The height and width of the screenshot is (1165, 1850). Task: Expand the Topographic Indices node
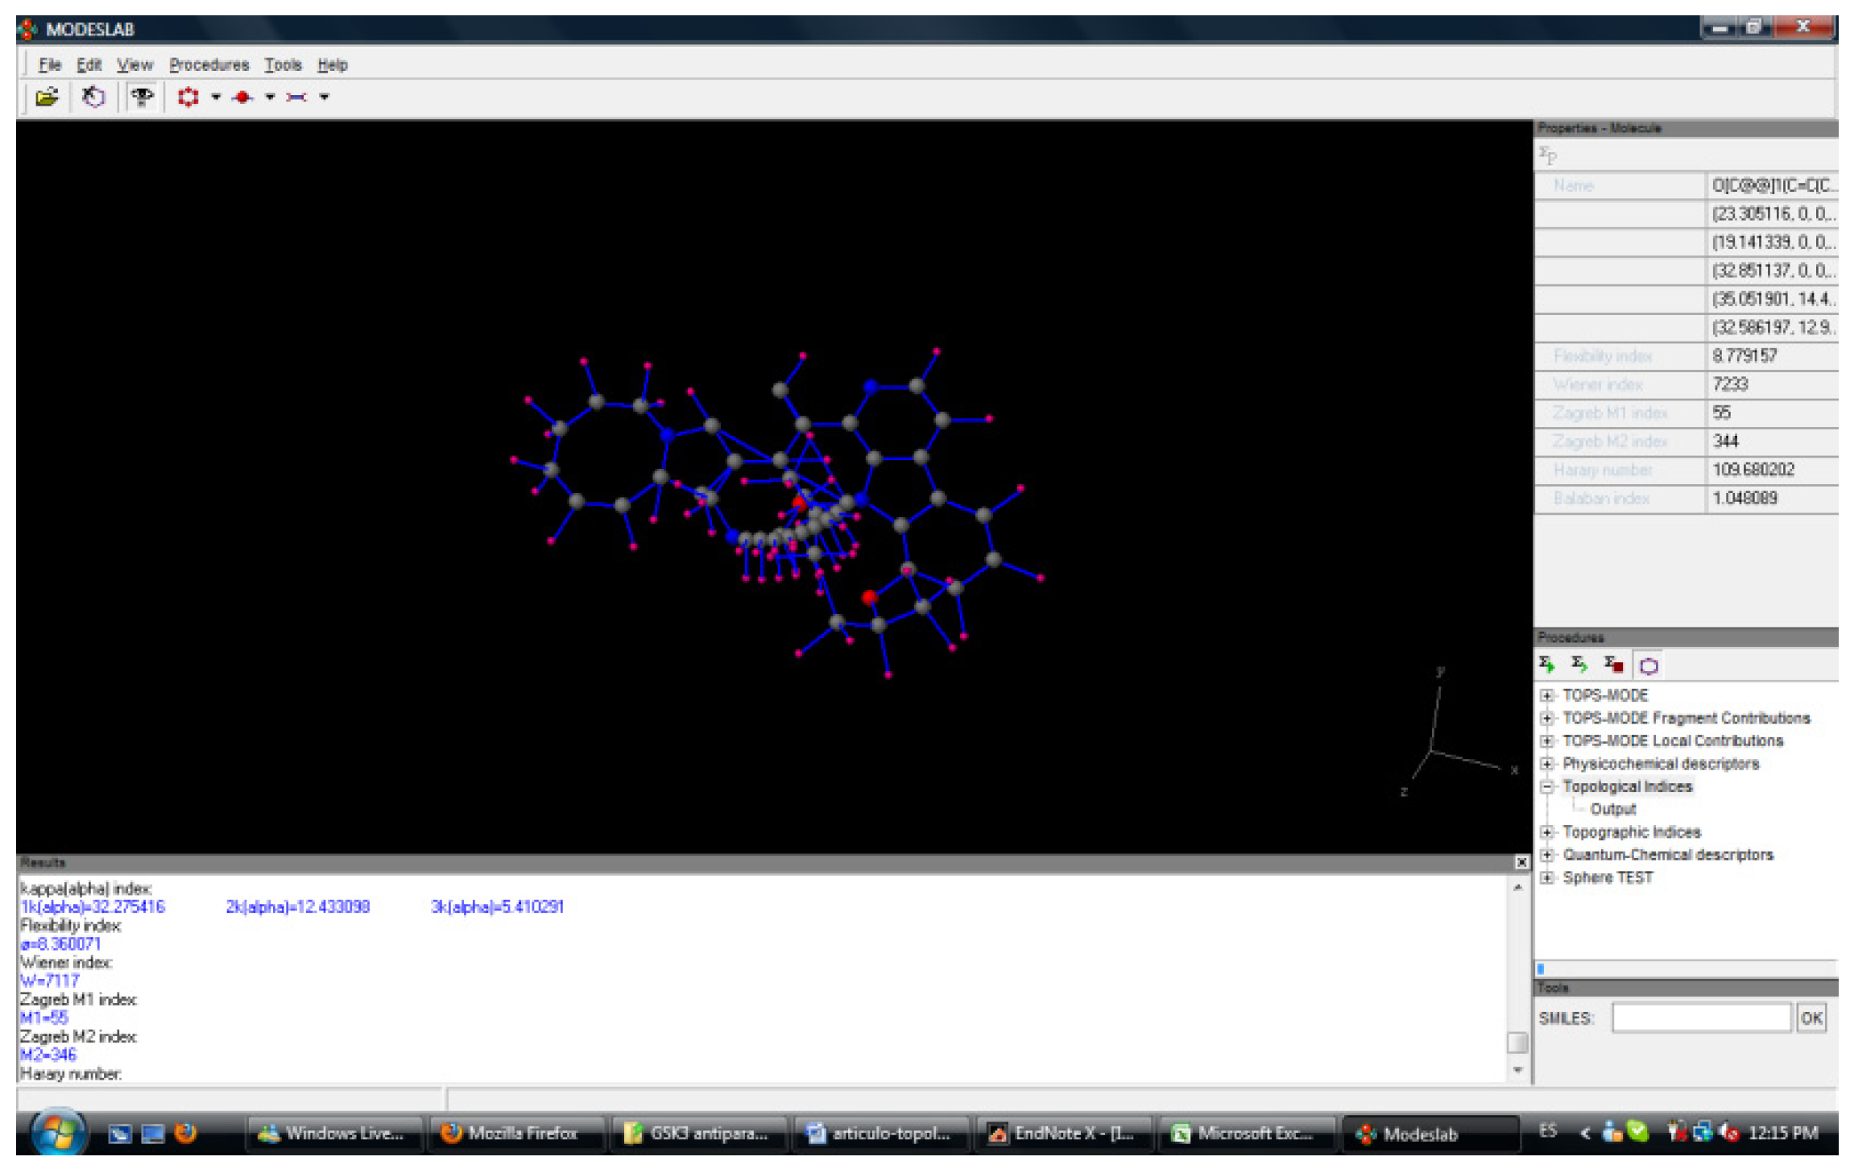[x=1546, y=832]
